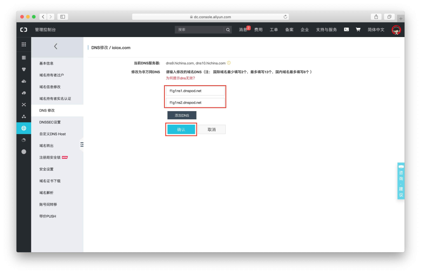Open the shopping cart icon
Image resolution: width=421 pixels, height=274 pixels.
pyautogui.click(x=358, y=29)
